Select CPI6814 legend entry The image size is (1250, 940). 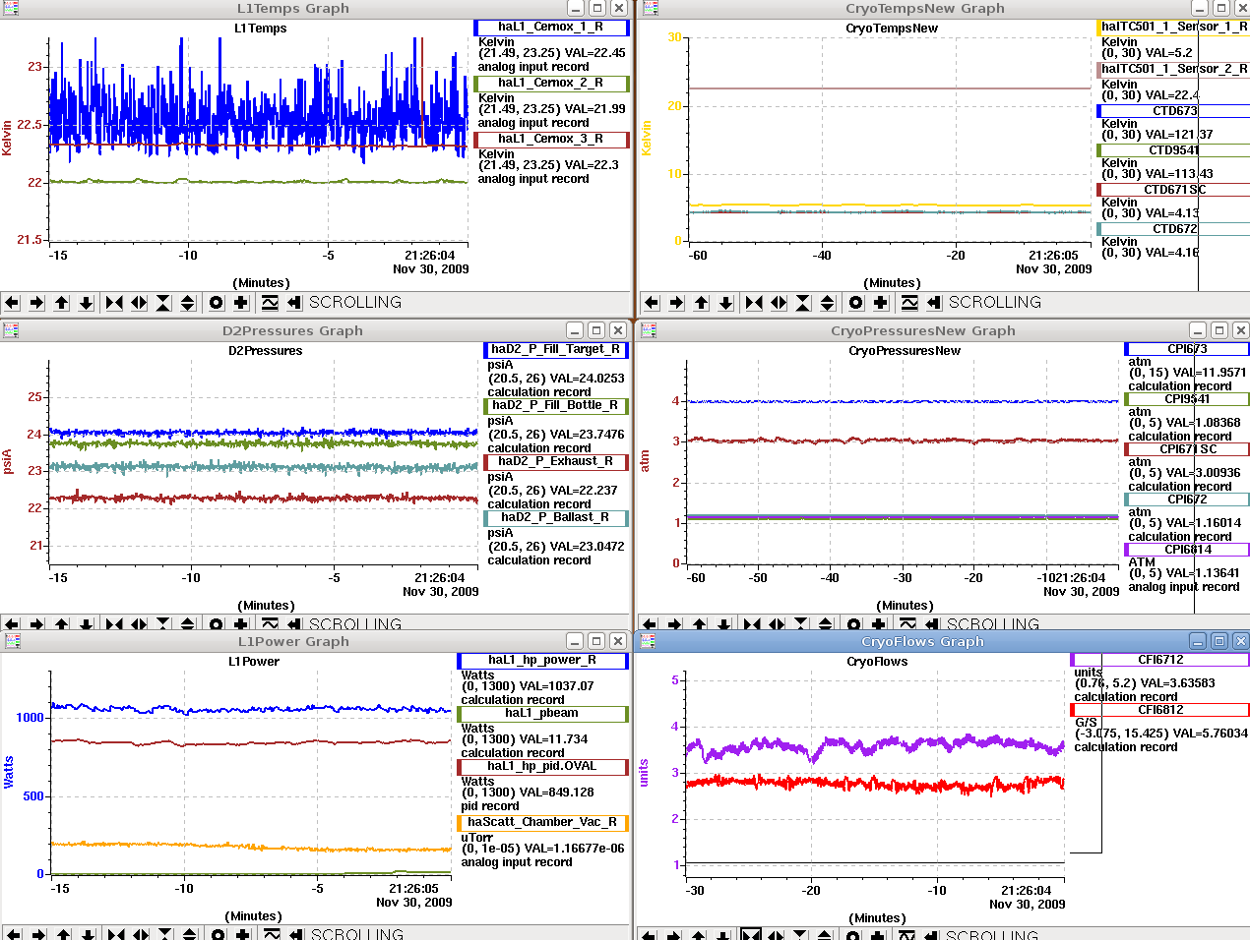pos(1187,550)
